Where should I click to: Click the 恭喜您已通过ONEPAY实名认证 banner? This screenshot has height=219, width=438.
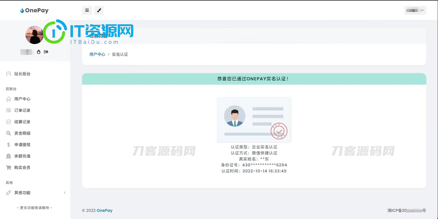[x=254, y=79]
